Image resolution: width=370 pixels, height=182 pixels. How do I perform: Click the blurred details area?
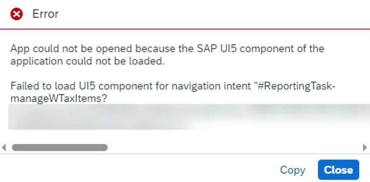click(x=189, y=116)
